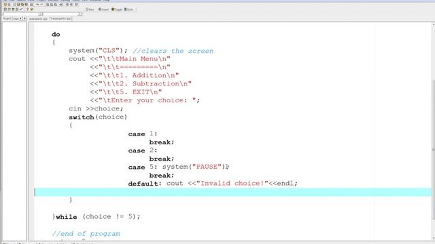This screenshot has width=435, height=244.
Task: Click the Print toolbar icon
Action: (31, 5)
